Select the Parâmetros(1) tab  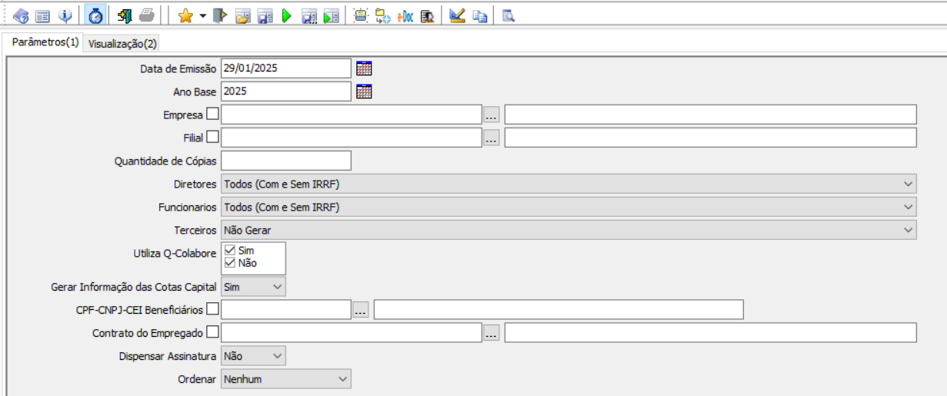[45, 43]
